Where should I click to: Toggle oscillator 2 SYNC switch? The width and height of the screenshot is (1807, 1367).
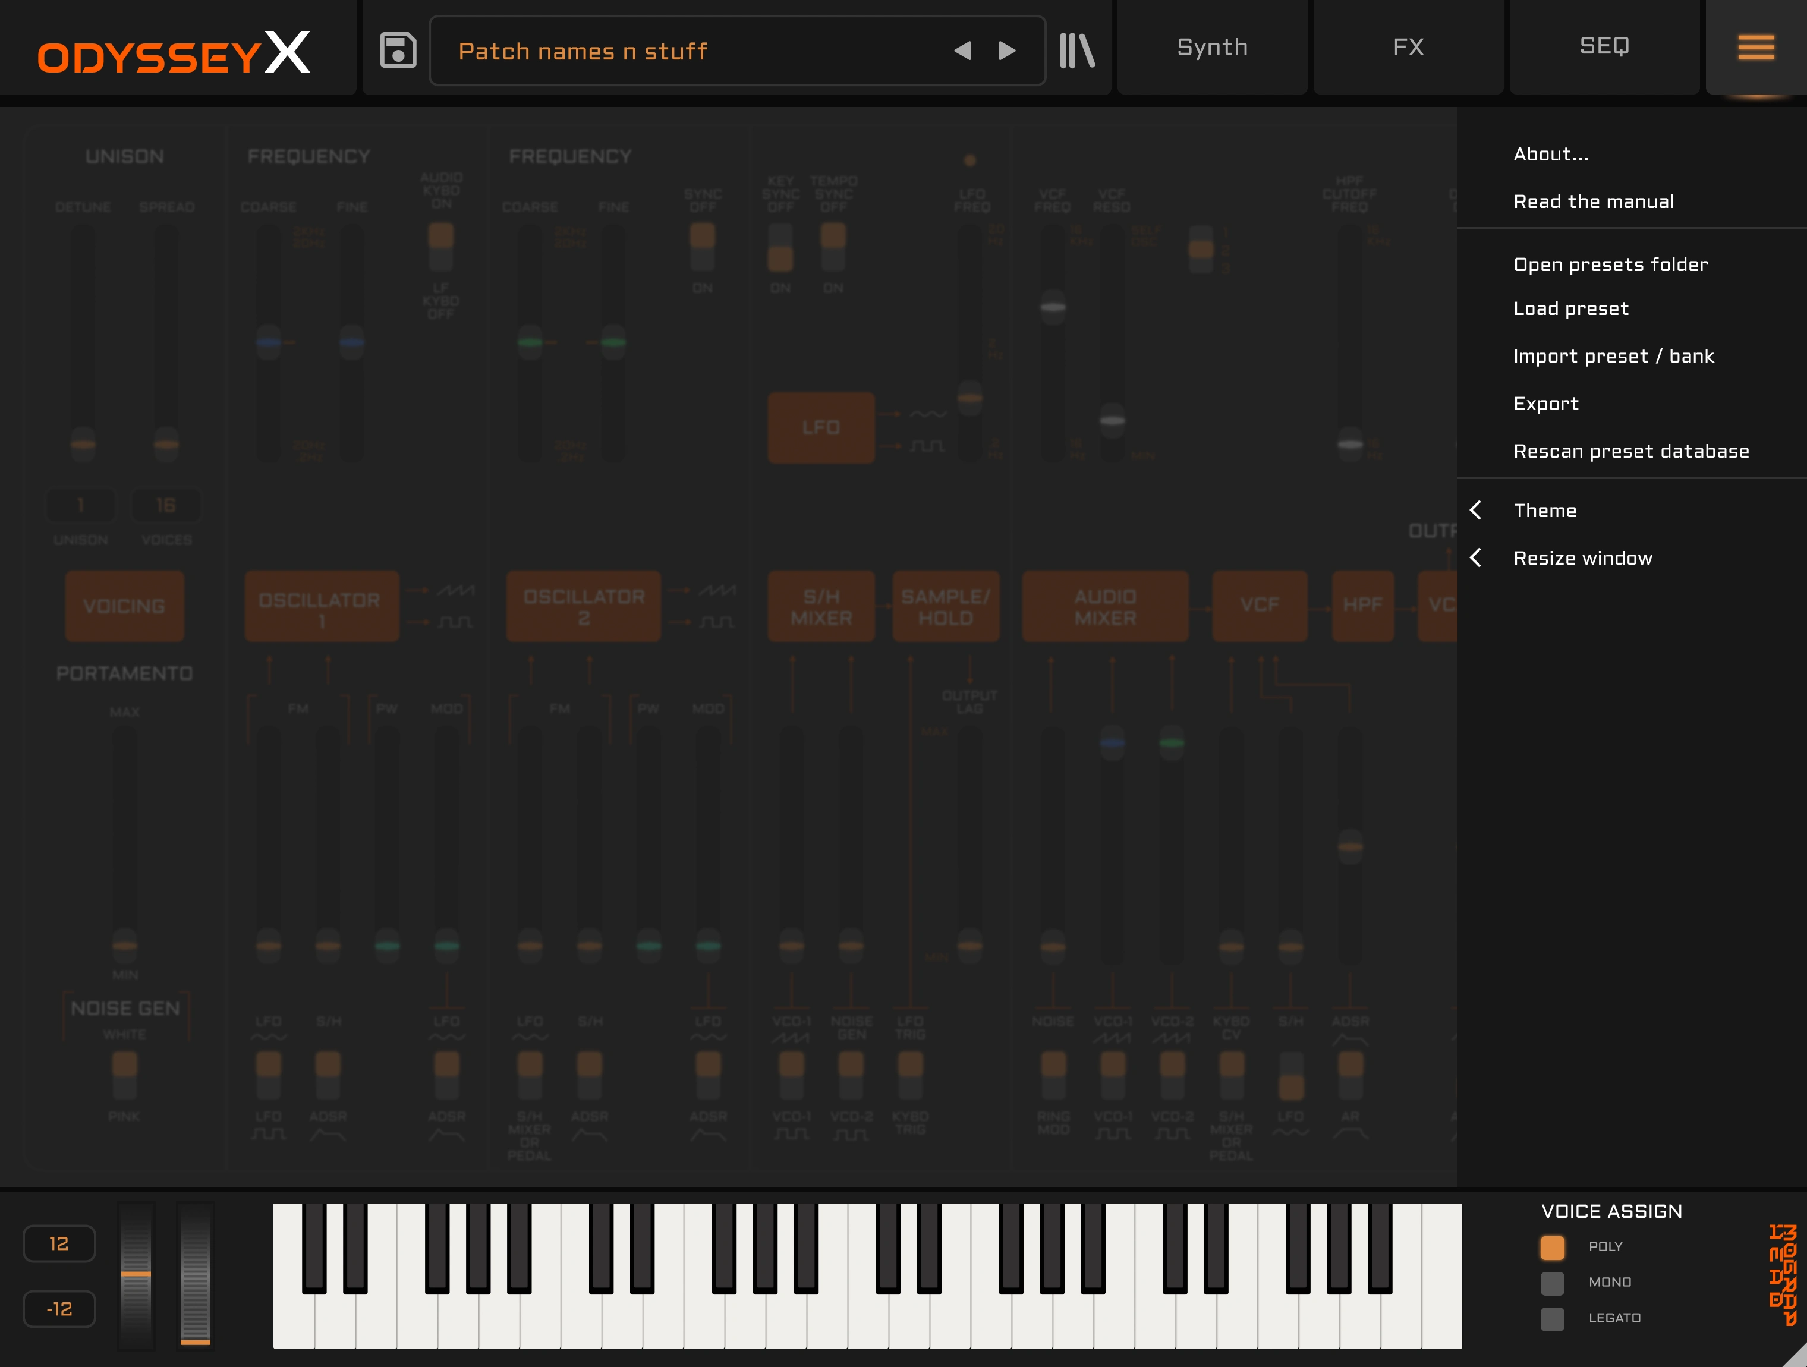[703, 247]
